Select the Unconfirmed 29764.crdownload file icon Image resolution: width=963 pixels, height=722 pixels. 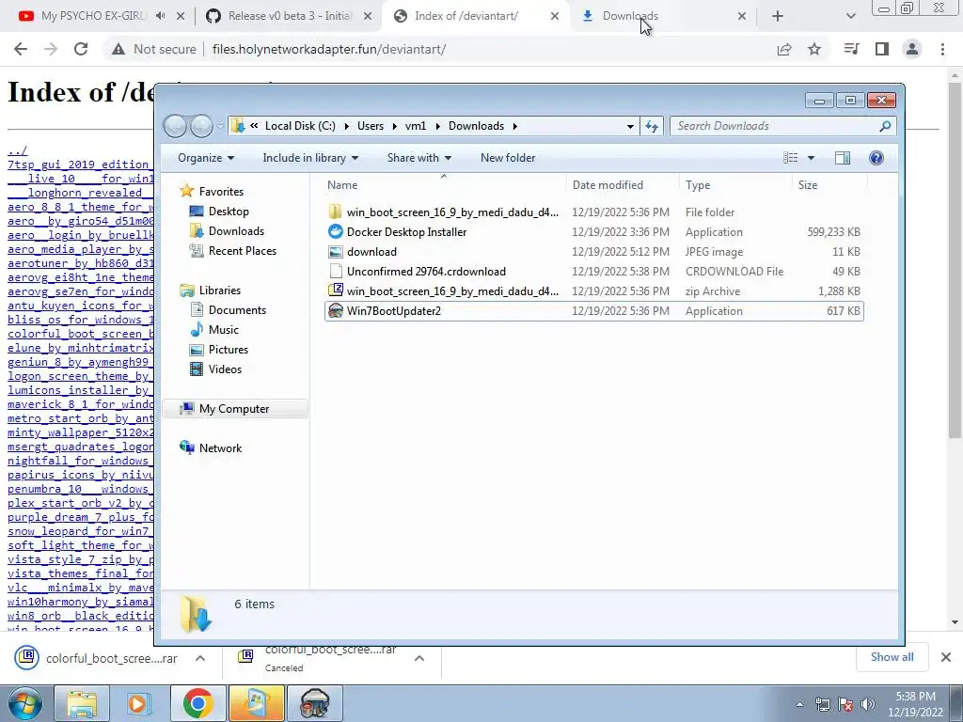[336, 272]
